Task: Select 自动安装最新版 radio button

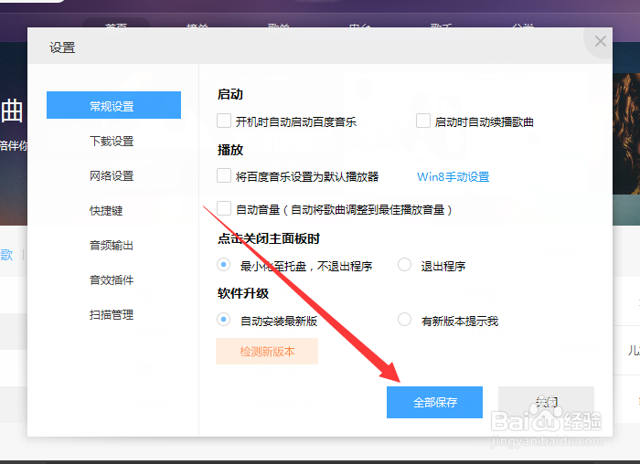Action: (224, 320)
